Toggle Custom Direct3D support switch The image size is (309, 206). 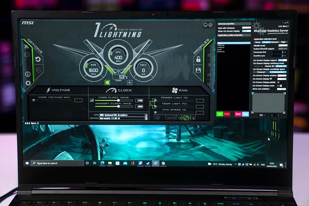(x=283, y=49)
